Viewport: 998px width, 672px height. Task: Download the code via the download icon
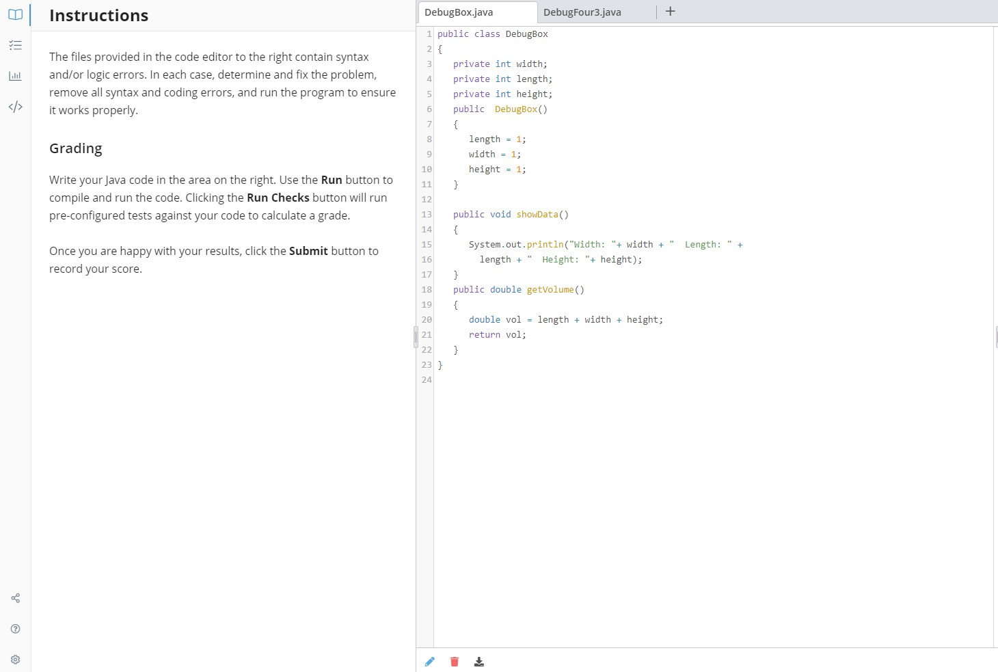pos(478,661)
